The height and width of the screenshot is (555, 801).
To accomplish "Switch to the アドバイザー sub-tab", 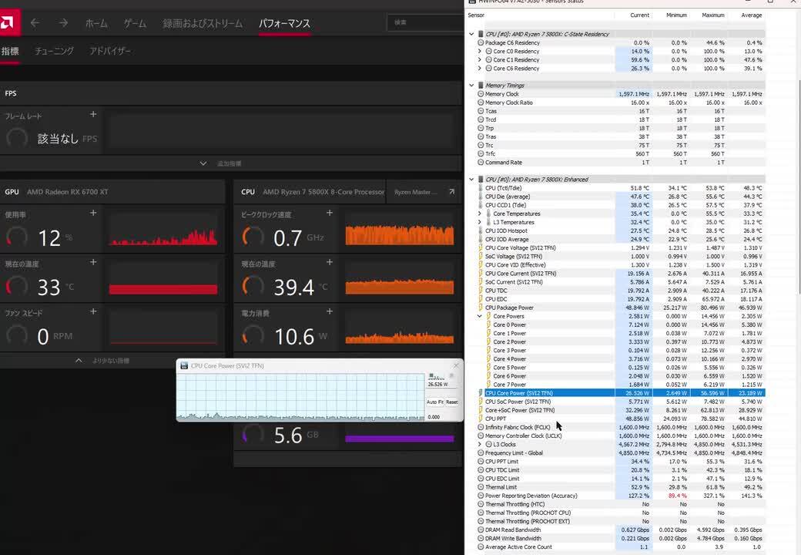I will 110,51.
